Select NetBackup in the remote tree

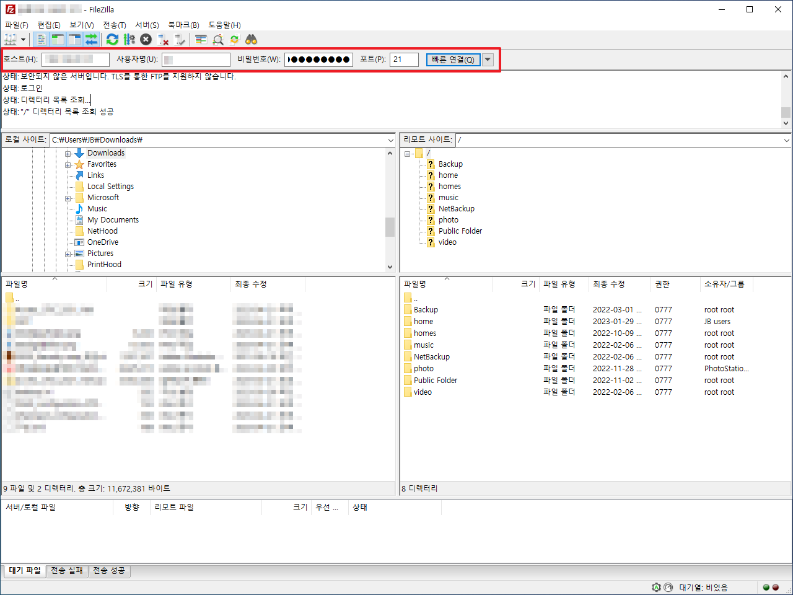pyautogui.click(x=457, y=209)
